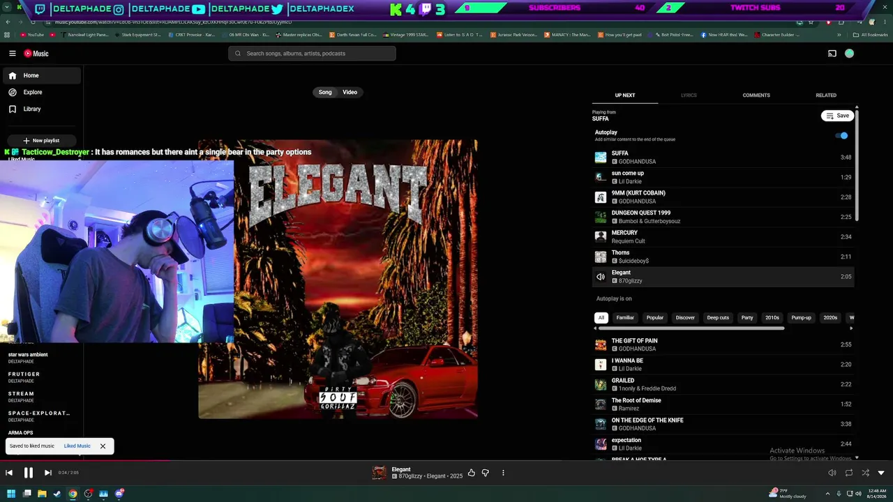Select the All filter chip
This screenshot has height=502, width=893.
(x=601, y=318)
